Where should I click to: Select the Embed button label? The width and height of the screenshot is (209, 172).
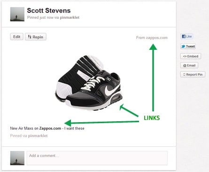pos(193,56)
